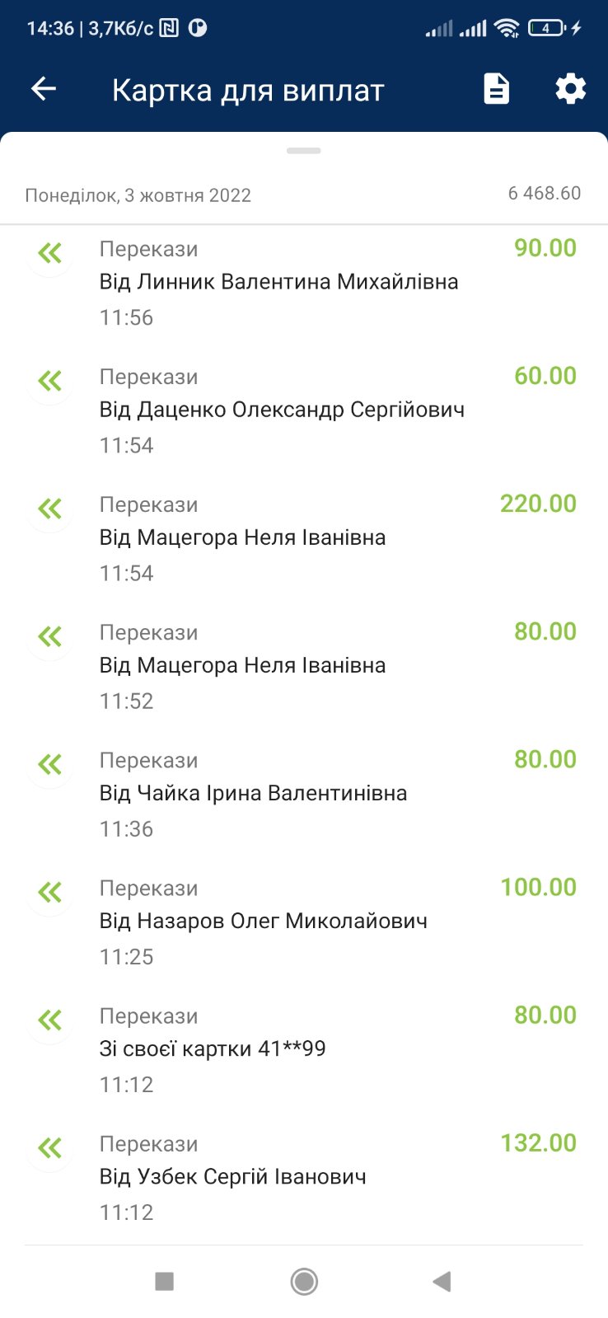Select the 132.00 amount of Узбек transfer

click(x=538, y=1142)
